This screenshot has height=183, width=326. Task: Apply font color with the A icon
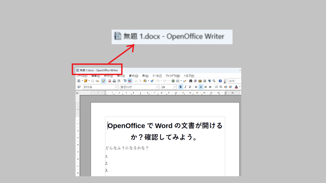pyautogui.click(x=236, y=87)
